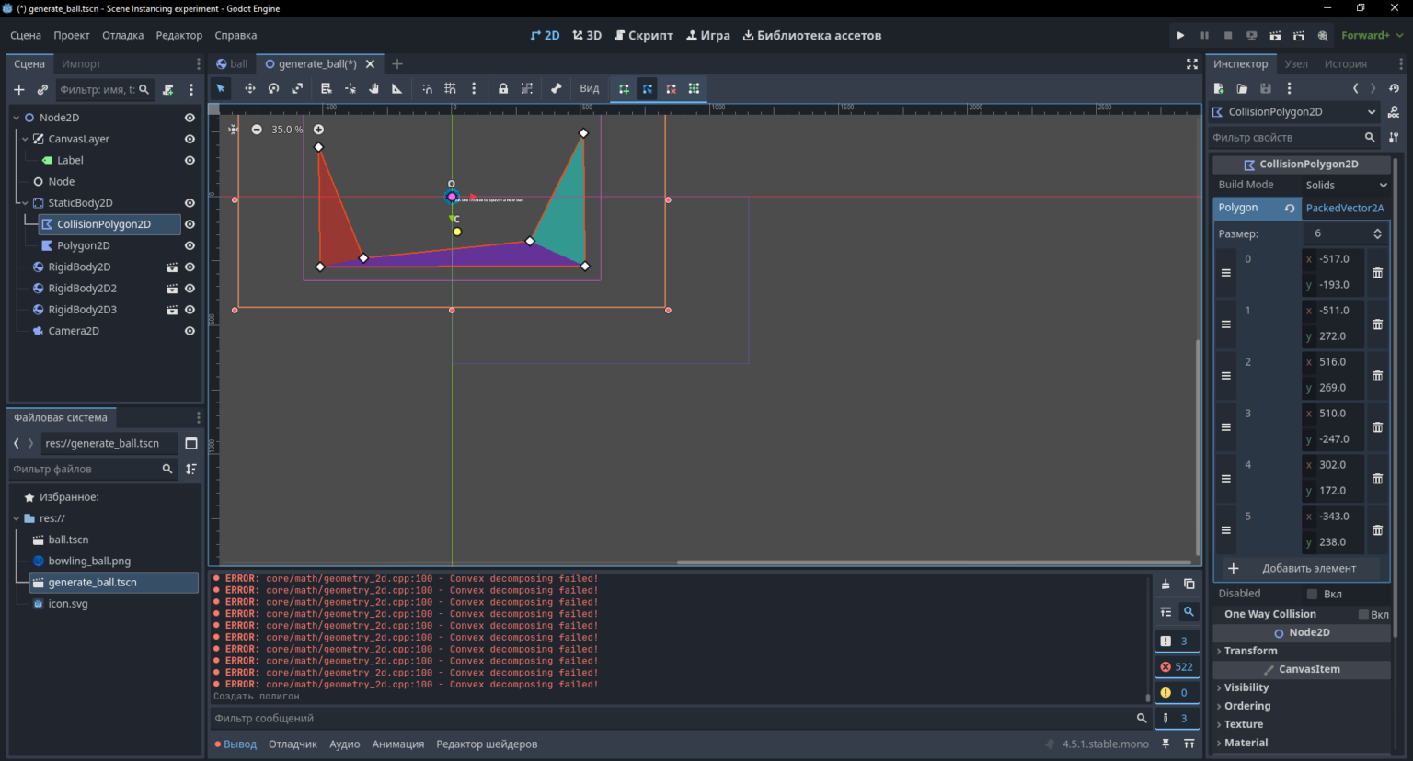Add new node with plus icon

click(x=18, y=90)
